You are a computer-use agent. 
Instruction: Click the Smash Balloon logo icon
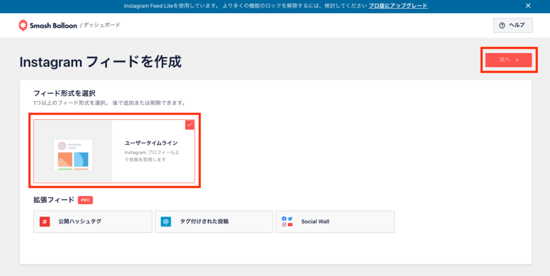[x=23, y=25]
